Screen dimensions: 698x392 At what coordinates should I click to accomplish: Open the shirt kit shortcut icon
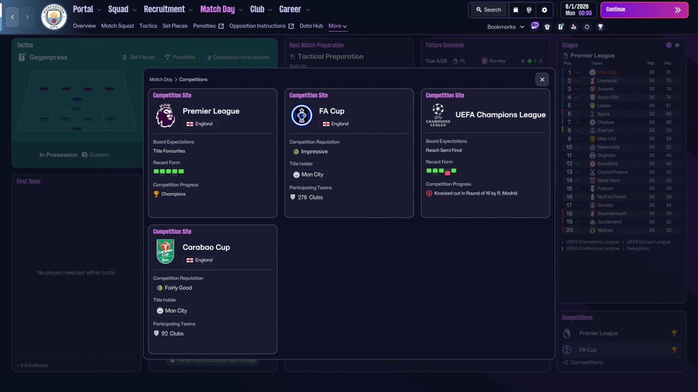tap(547, 27)
